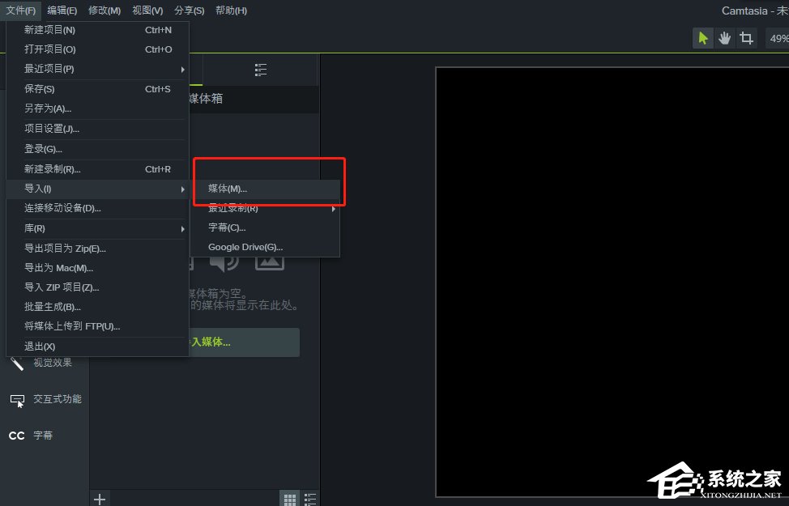
Task: Switch media bin to list view
Action: tap(310, 497)
